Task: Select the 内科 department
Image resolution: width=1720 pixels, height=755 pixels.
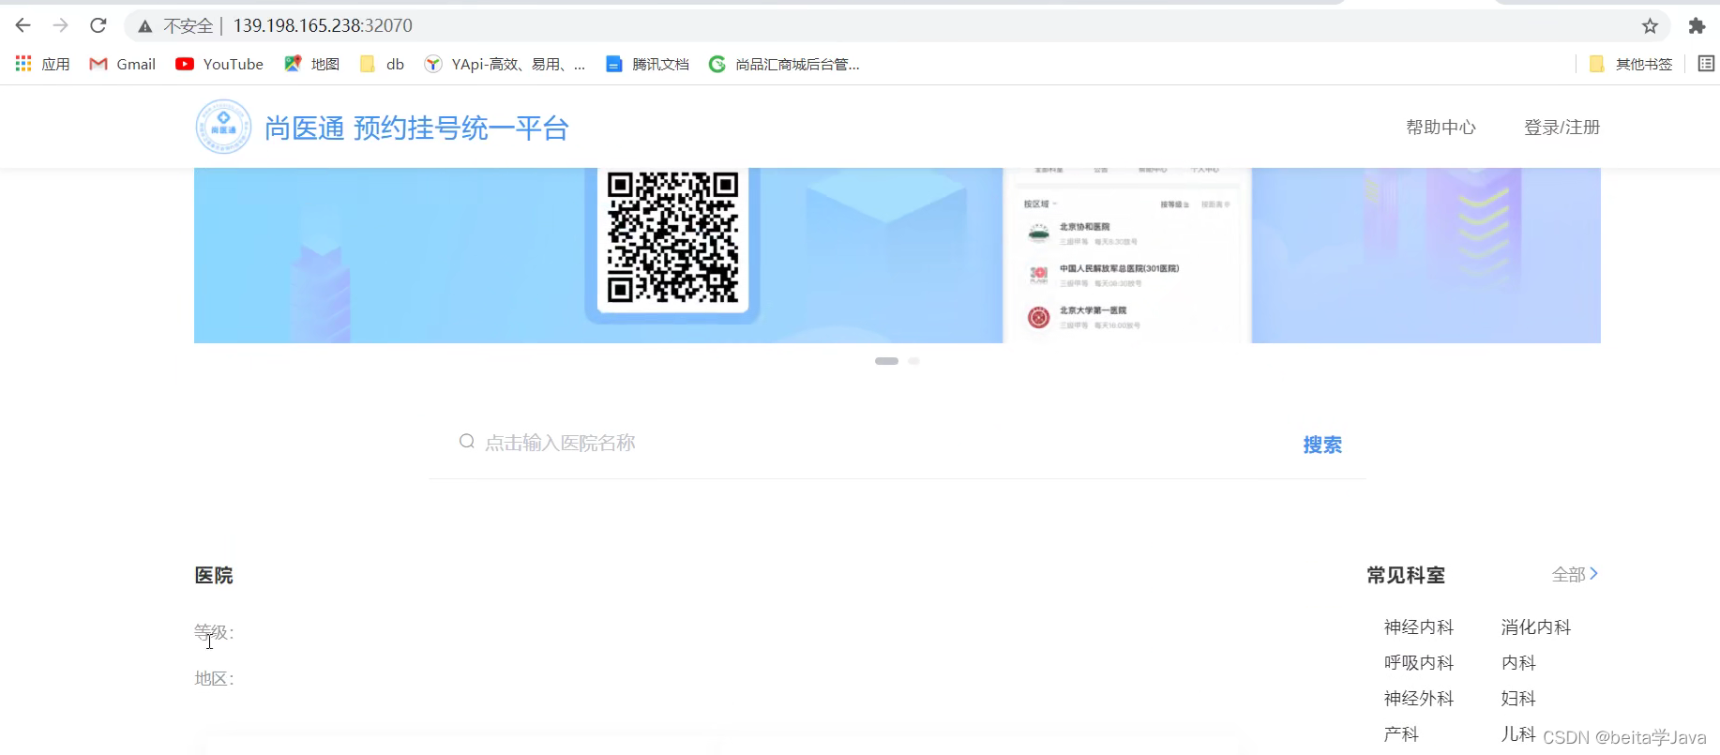Action: tap(1518, 662)
